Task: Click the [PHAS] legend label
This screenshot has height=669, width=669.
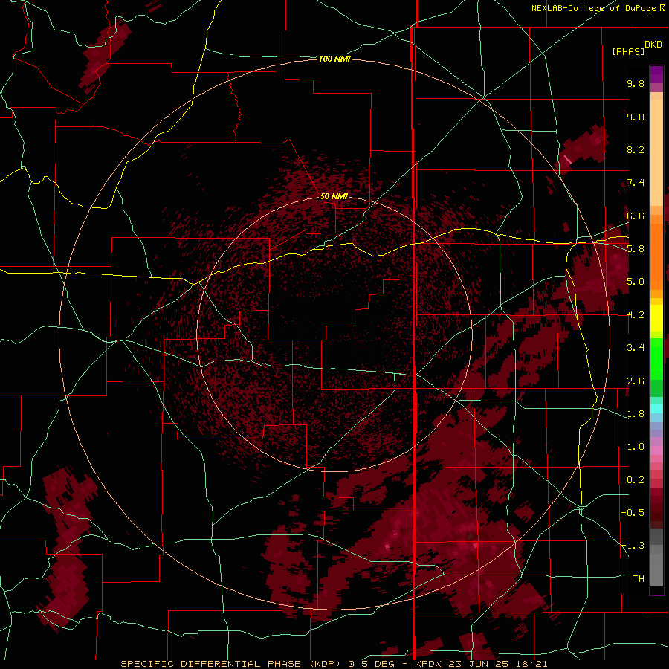Action: pyautogui.click(x=628, y=52)
